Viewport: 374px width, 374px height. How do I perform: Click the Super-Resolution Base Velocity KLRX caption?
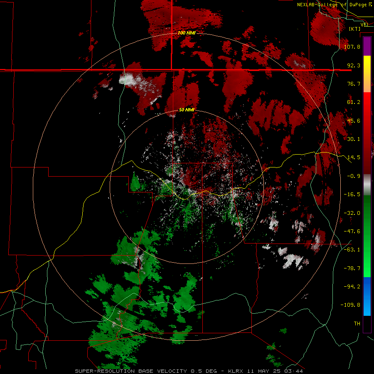pyautogui.click(x=189, y=371)
